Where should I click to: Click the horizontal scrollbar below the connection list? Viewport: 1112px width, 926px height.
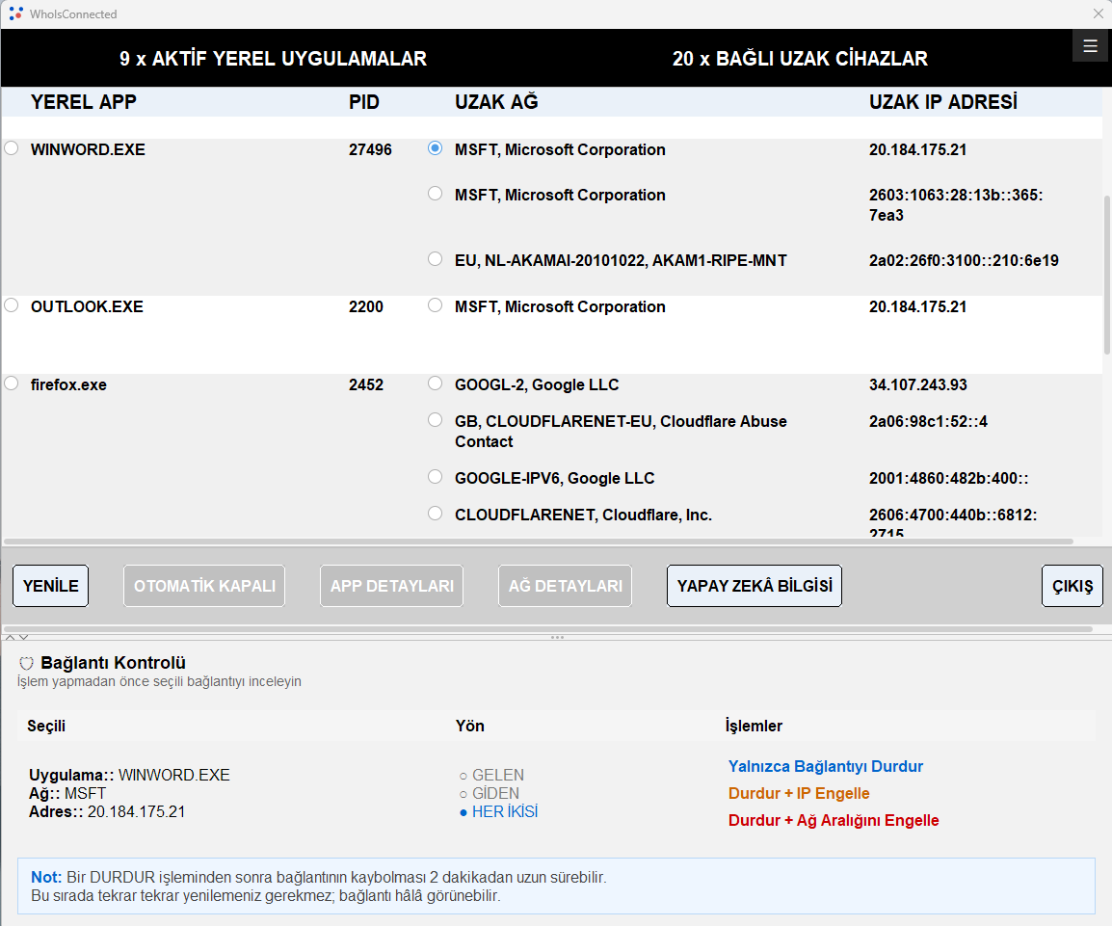(x=539, y=542)
